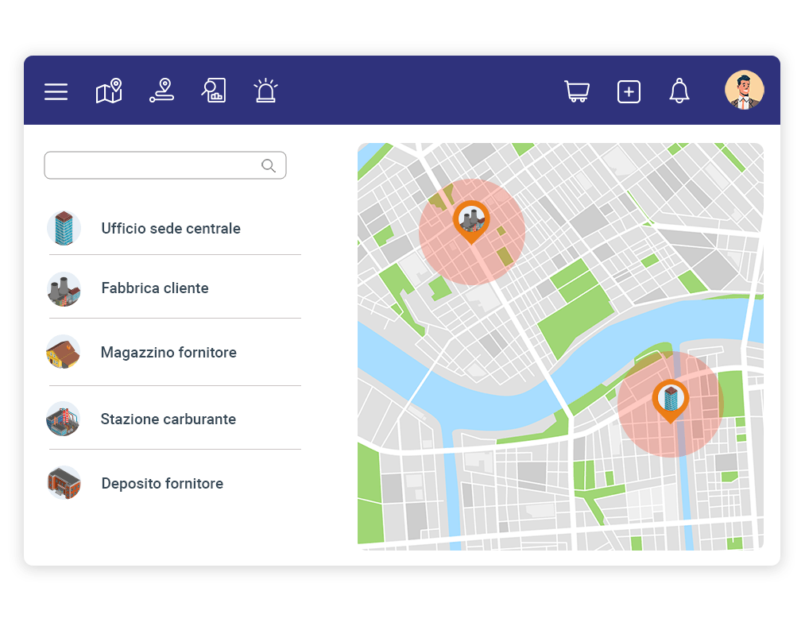Viewport: 805px width, 626px height.
Task: Click the alerts siren icon
Action: [265, 91]
